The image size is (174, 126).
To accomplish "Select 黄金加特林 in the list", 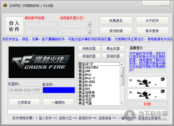I will pyautogui.click(x=99, y=92).
